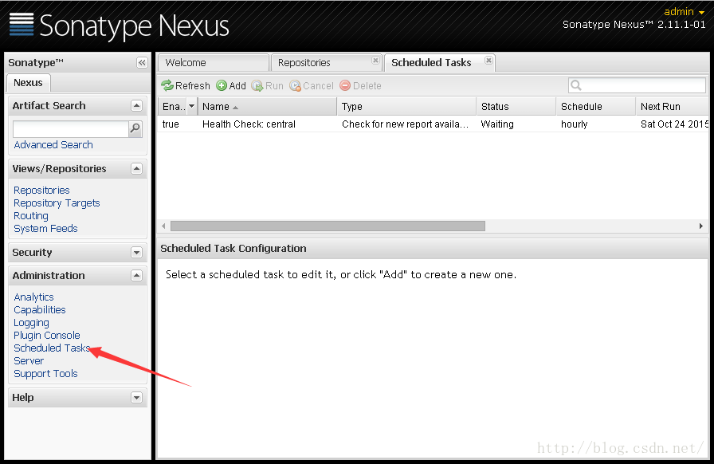Screen dimensions: 714x464
Task: Close the Repositories tab
Action: (x=375, y=60)
